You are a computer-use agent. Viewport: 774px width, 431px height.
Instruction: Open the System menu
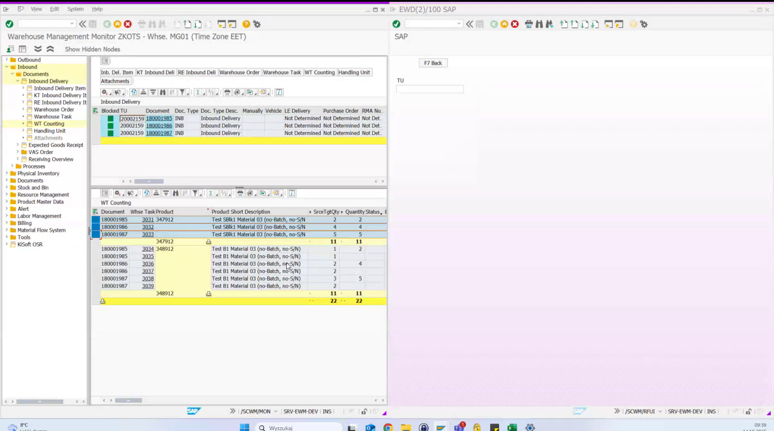point(75,9)
